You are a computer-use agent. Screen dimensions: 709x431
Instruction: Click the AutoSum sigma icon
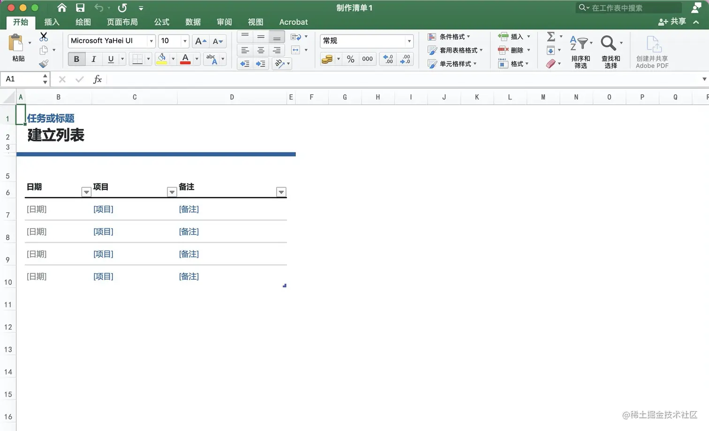click(x=551, y=37)
